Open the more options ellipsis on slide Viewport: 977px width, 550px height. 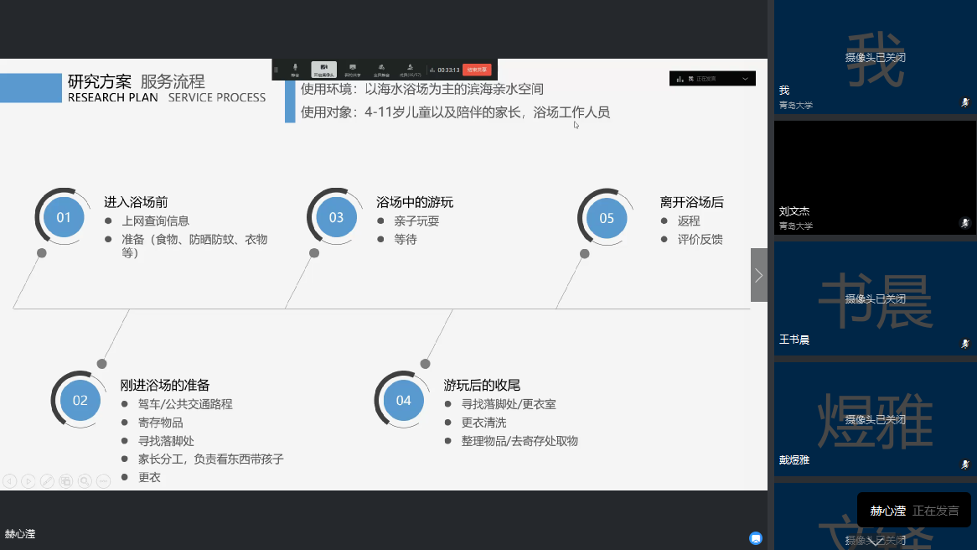tap(103, 481)
